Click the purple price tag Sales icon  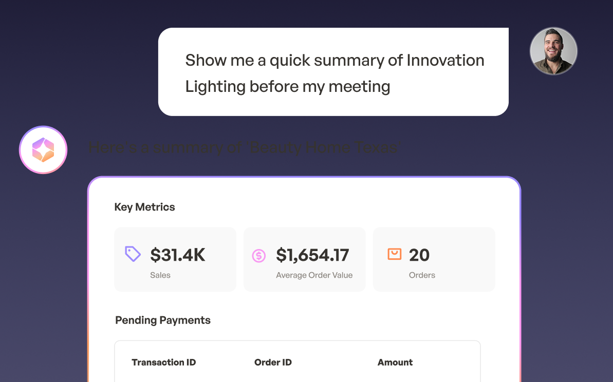coord(133,254)
